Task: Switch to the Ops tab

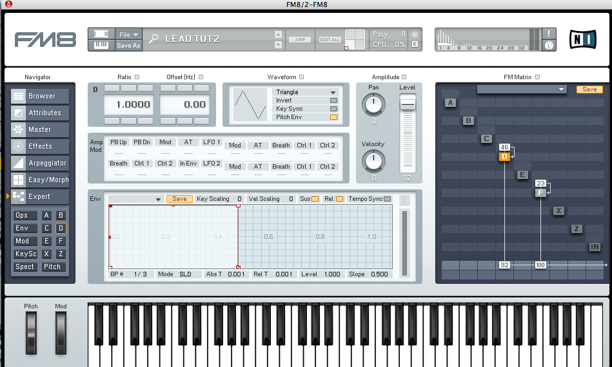Action: [25, 216]
